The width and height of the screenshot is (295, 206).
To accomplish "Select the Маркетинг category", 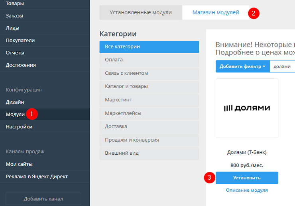I will pos(149,100).
